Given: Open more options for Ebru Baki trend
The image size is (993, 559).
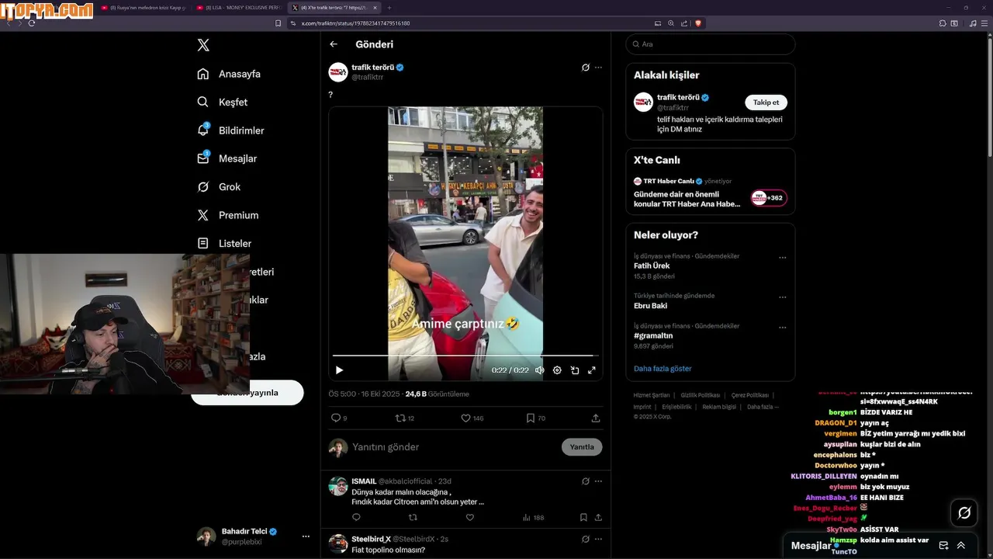Looking at the screenshot, I should point(782,297).
